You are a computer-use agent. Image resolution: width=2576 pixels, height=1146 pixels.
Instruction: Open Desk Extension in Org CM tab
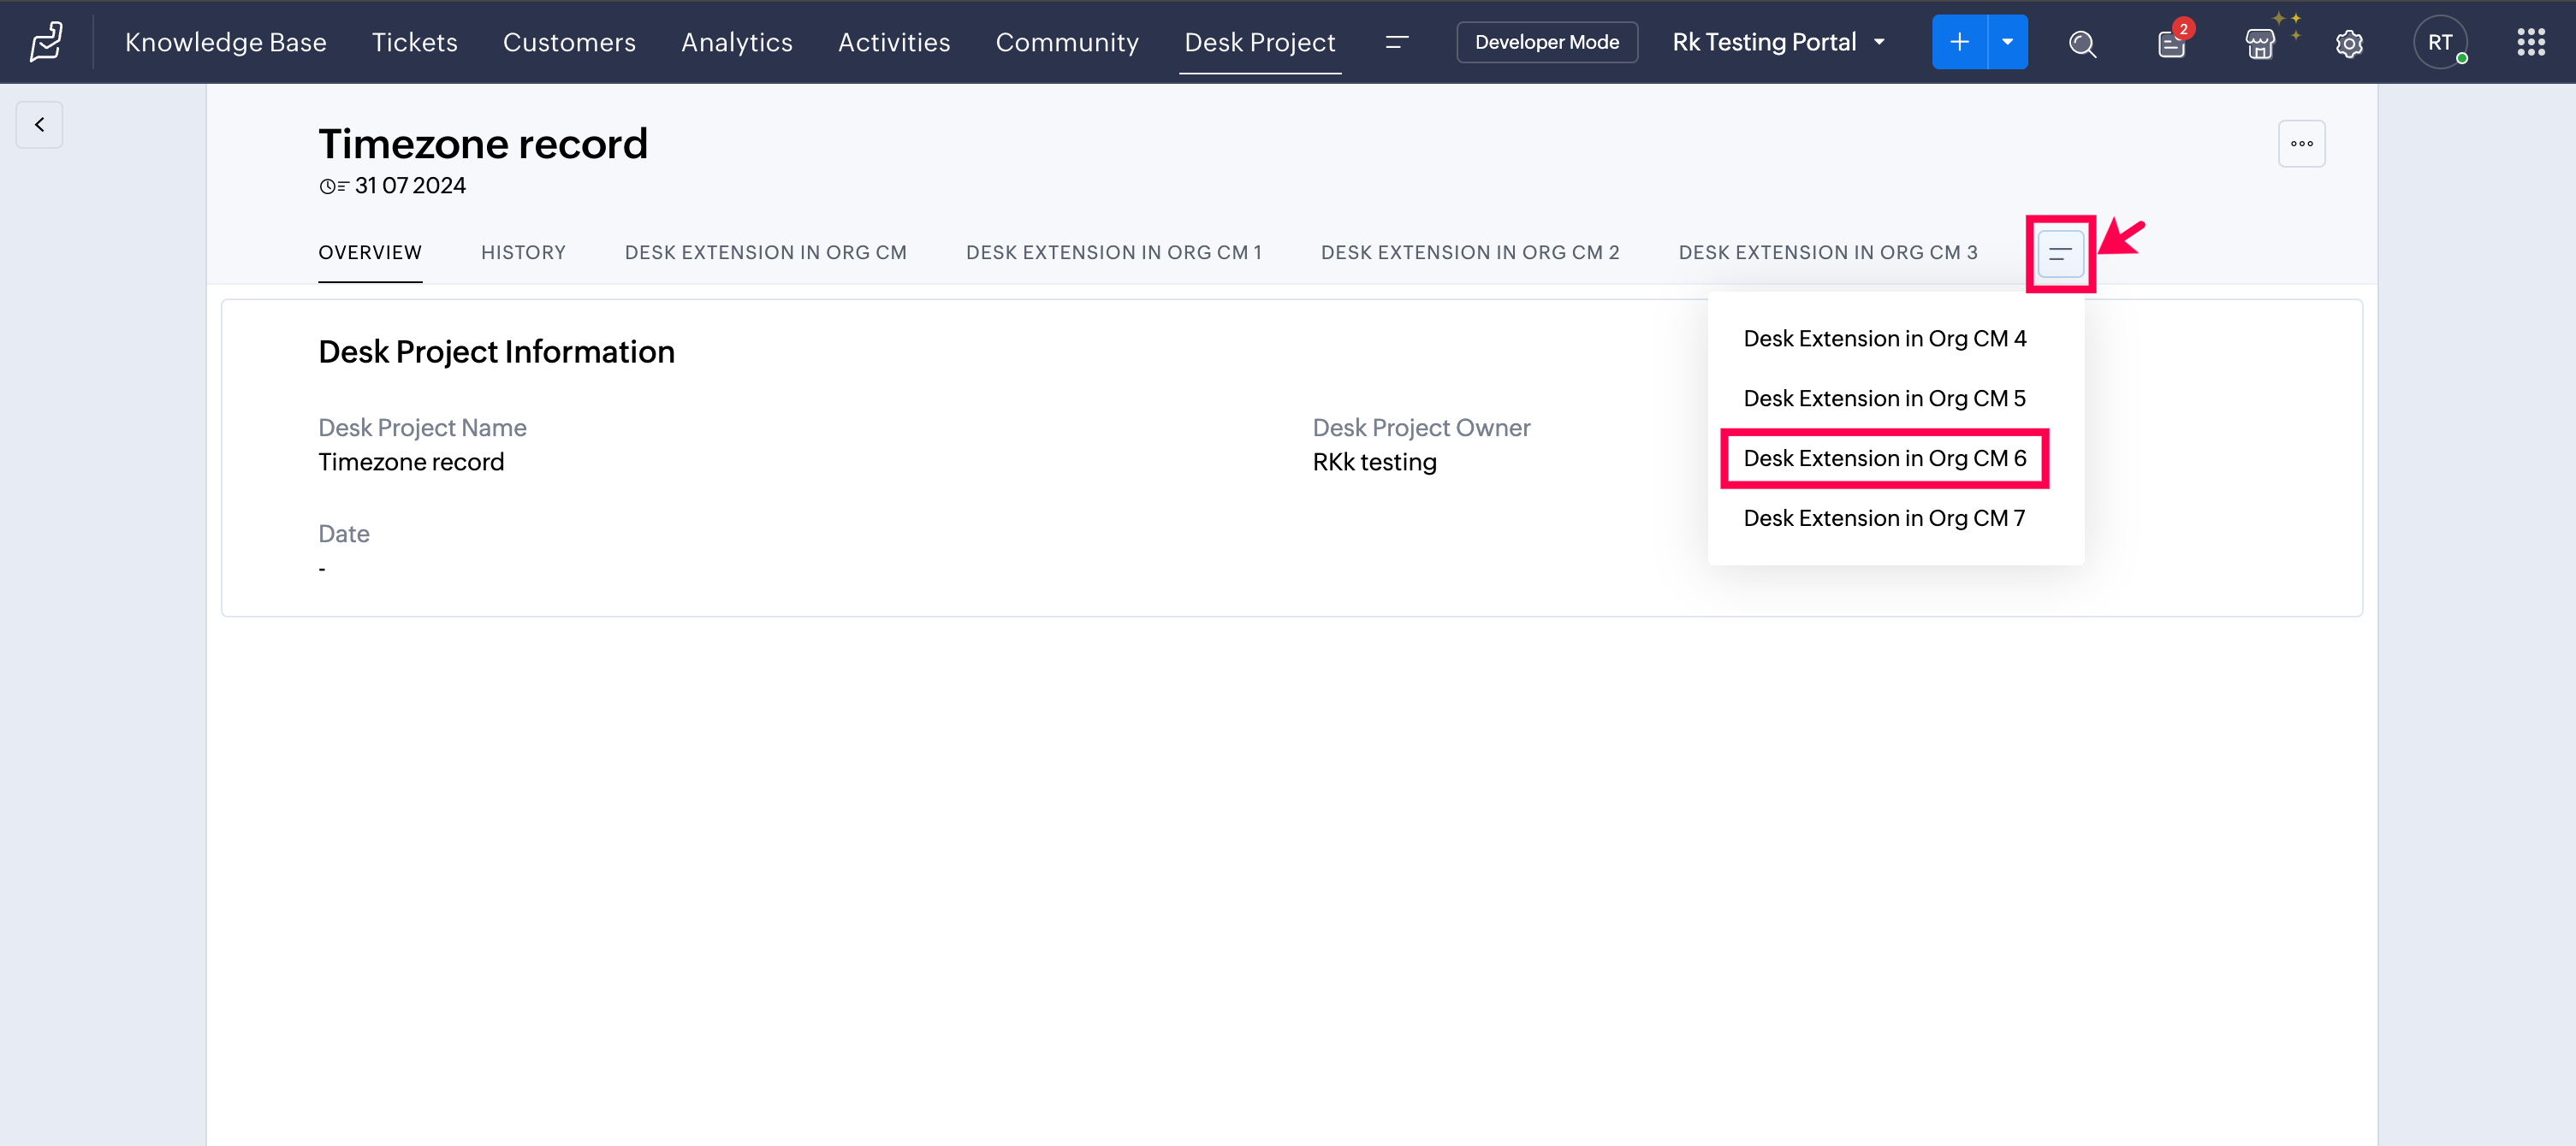[x=766, y=253]
